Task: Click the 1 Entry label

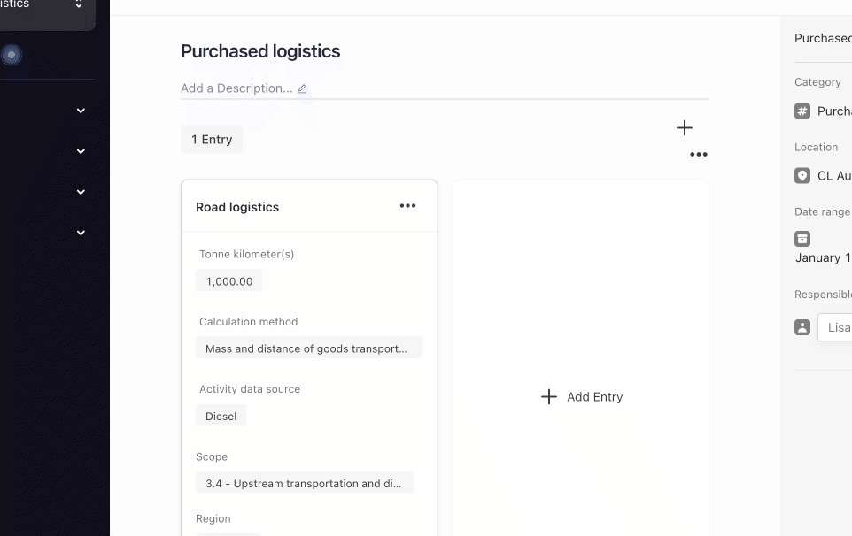Action: [212, 140]
